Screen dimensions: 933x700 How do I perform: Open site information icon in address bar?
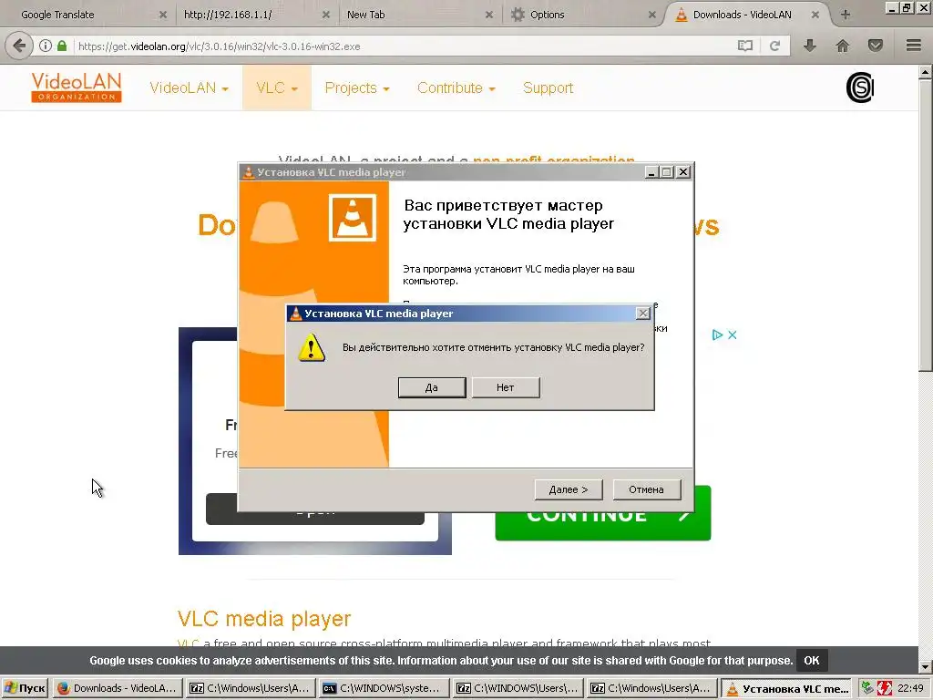46,46
